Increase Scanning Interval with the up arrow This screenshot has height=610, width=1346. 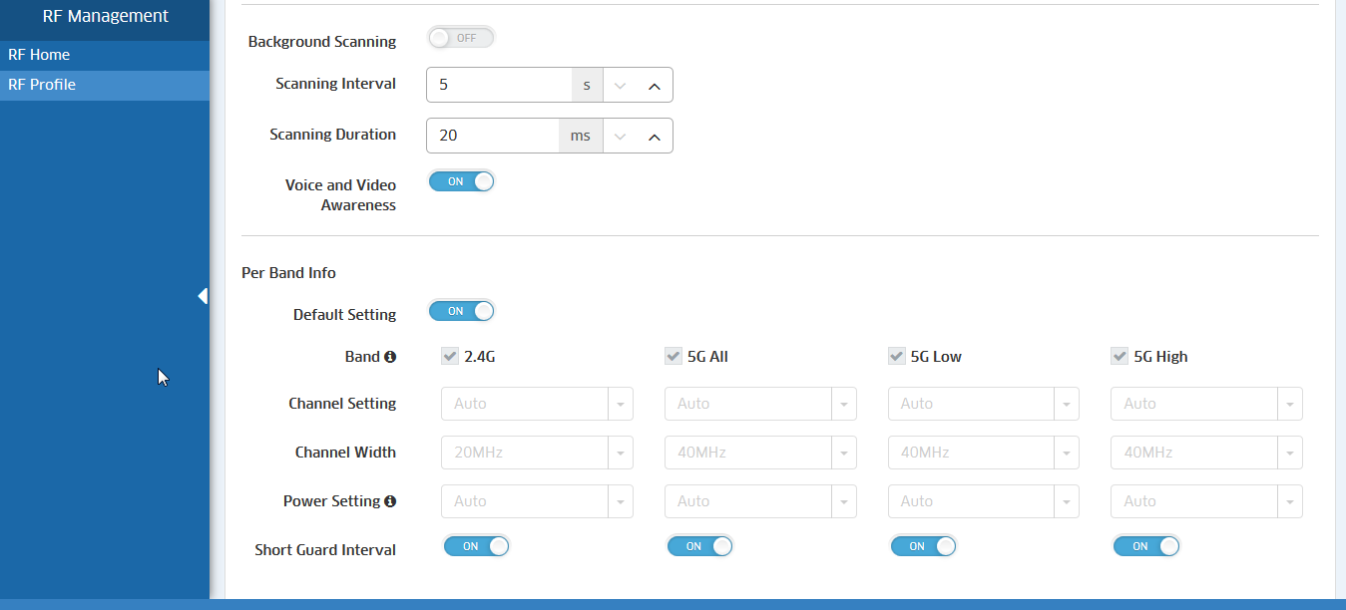point(655,86)
